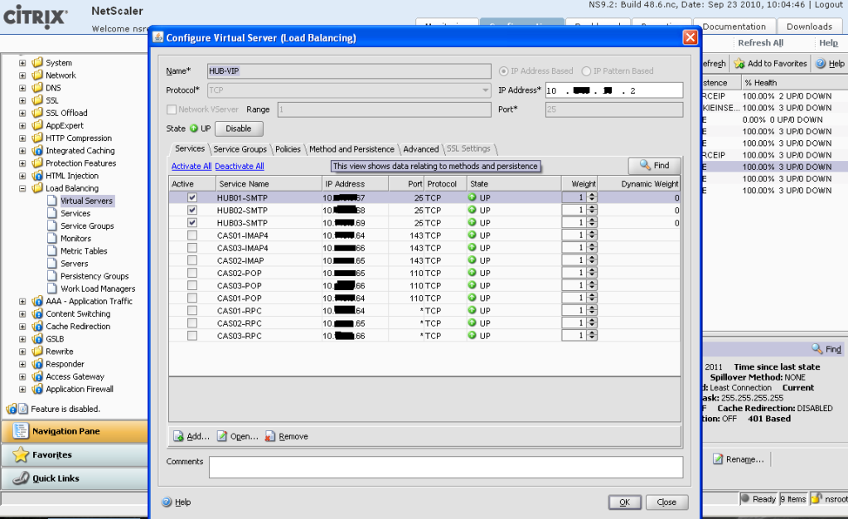
Task: Uncheck Active for HUB01-SMTP service
Action: [192, 197]
